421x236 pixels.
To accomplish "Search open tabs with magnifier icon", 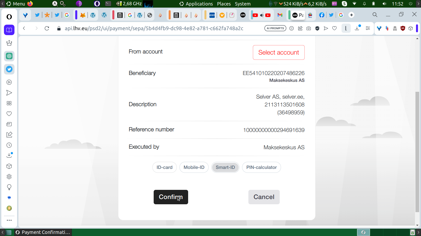I will 375,15.
